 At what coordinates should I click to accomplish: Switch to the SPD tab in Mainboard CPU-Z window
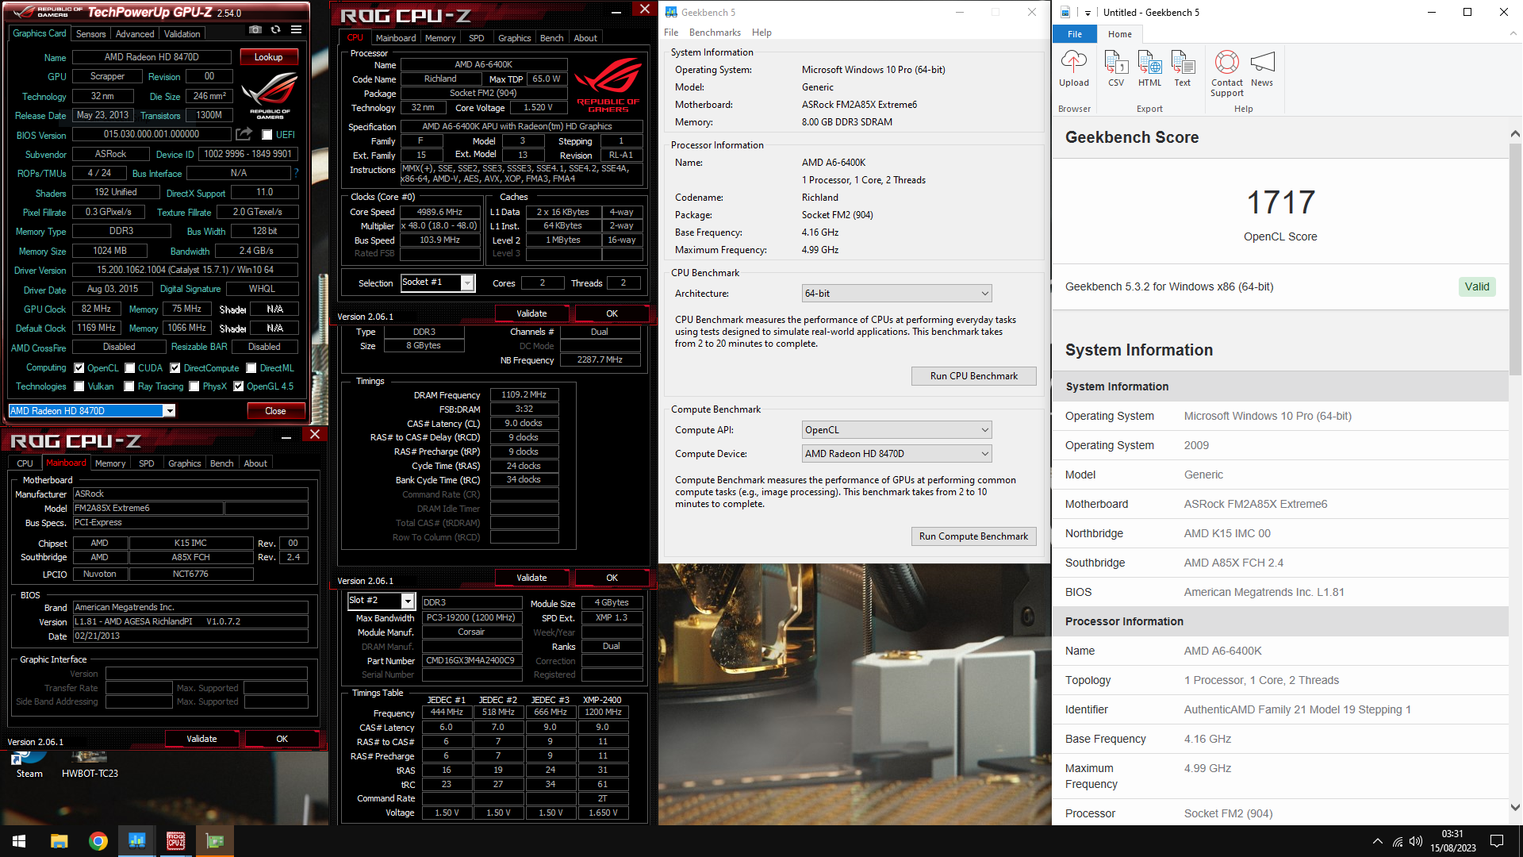[146, 463]
